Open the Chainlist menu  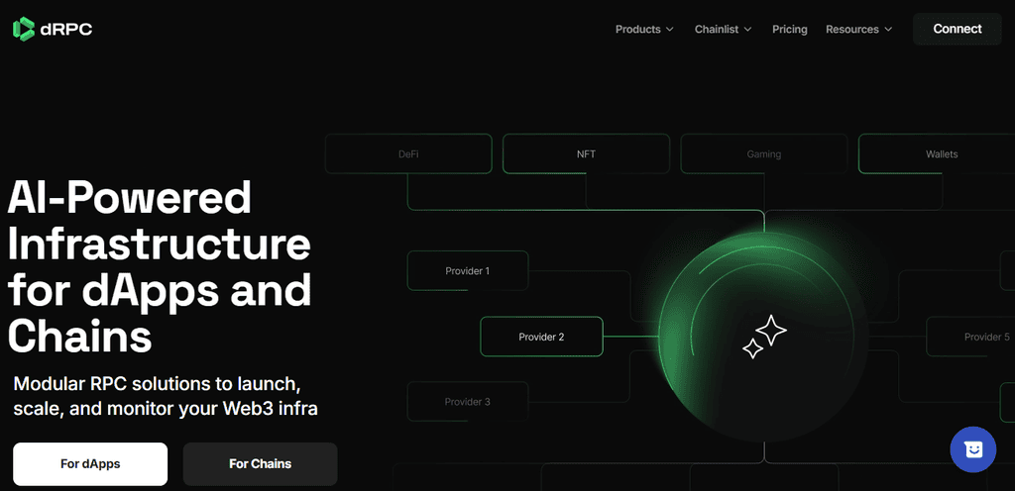tap(723, 29)
